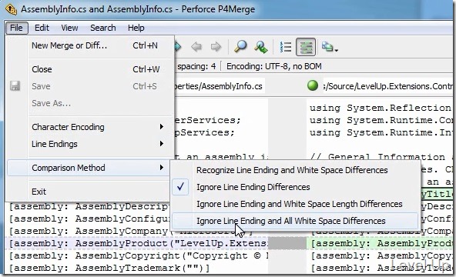Toggle the inline differences highlight icon

306,47
